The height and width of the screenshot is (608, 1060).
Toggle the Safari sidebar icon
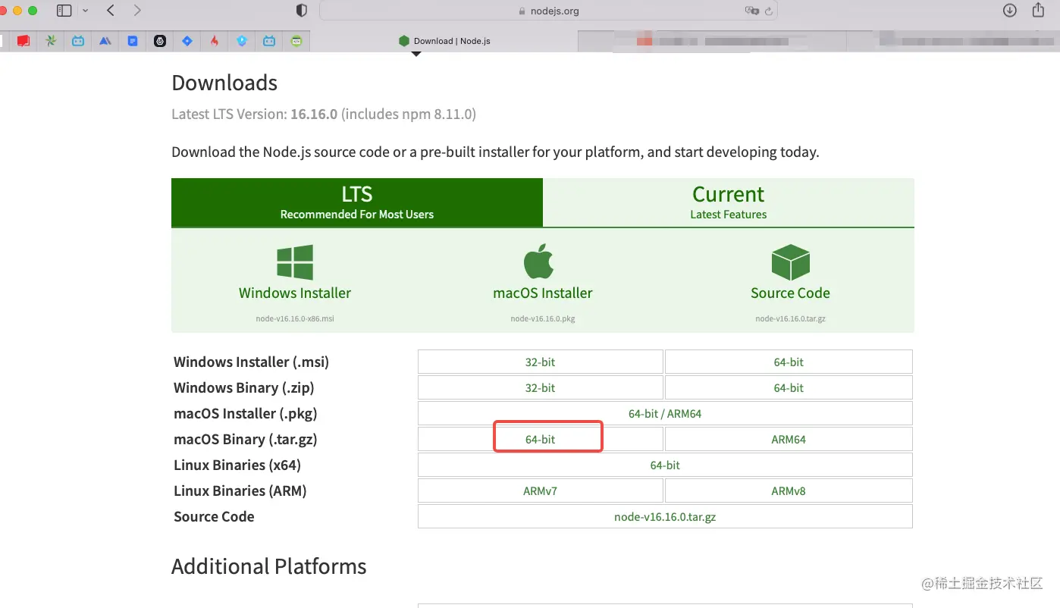click(x=64, y=11)
